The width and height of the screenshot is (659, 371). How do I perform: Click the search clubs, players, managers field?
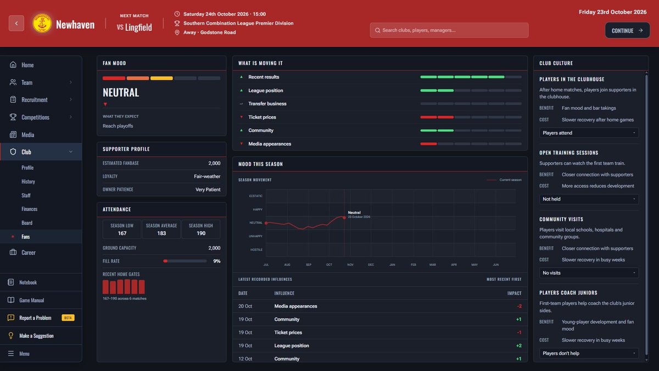coord(449,30)
